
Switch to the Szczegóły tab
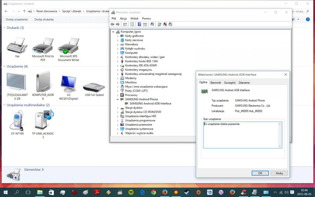[x=230, y=82]
